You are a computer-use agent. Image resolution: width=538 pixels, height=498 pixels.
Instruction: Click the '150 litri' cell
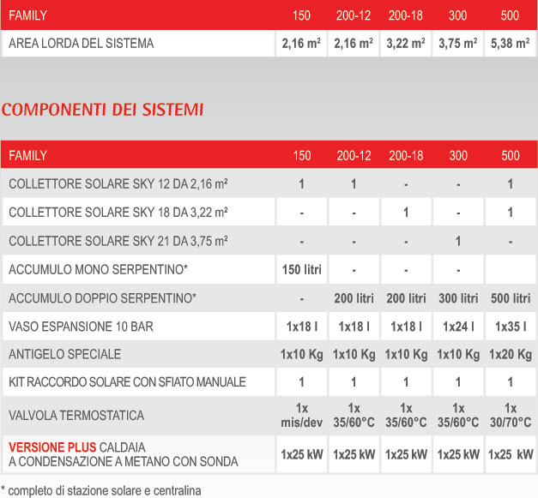point(302,270)
